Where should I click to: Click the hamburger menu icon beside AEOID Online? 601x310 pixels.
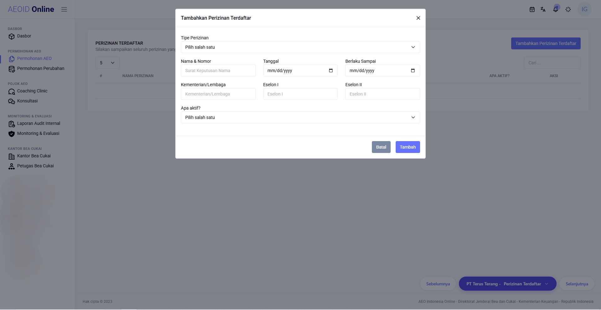click(64, 9)
